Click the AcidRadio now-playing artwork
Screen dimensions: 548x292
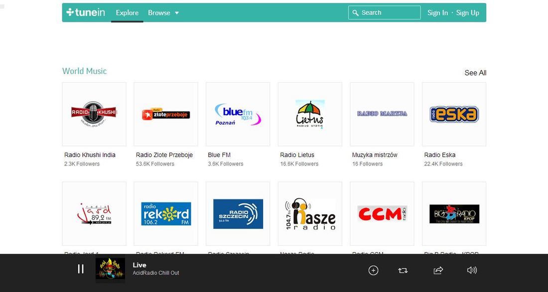[x=111, y=269]
